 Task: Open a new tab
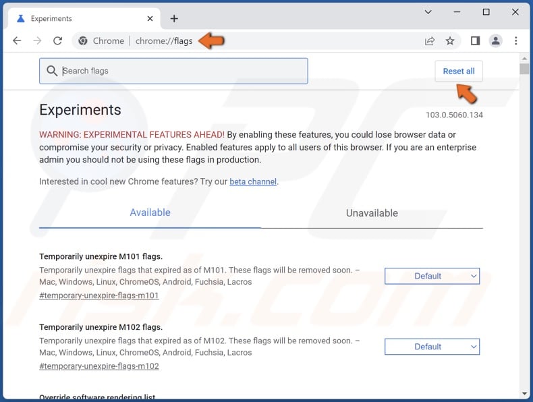tap(174, 18)
